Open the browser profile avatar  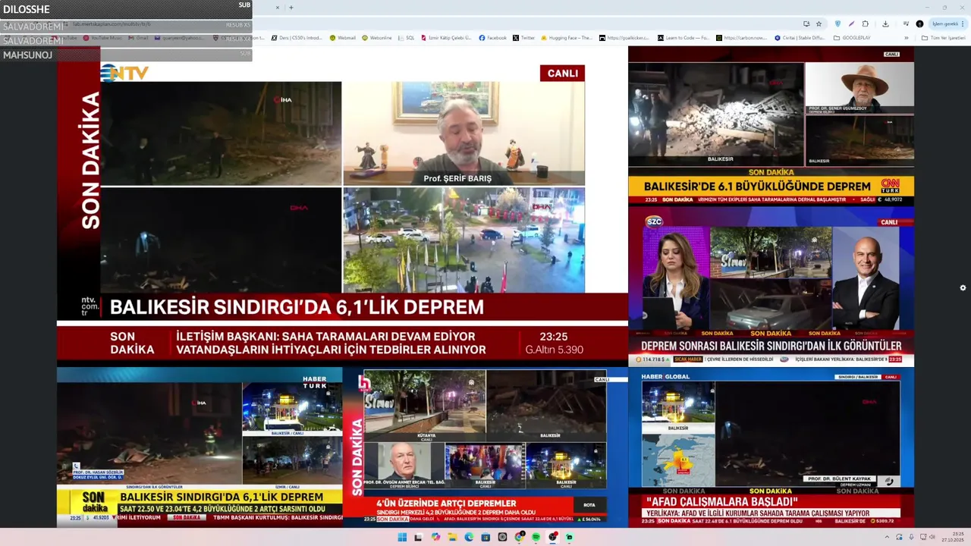tap(919, 24)
